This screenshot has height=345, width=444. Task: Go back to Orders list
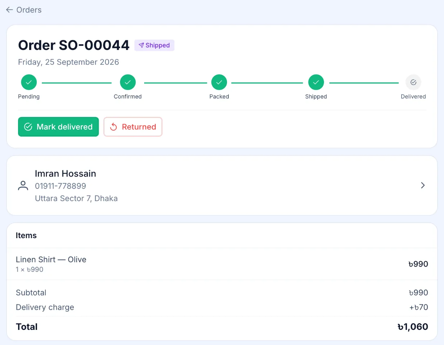(x=24, y=10)
